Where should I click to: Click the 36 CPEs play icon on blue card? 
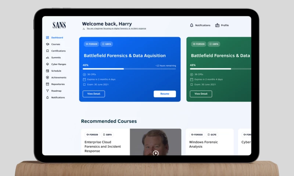(x=85, y=74)
